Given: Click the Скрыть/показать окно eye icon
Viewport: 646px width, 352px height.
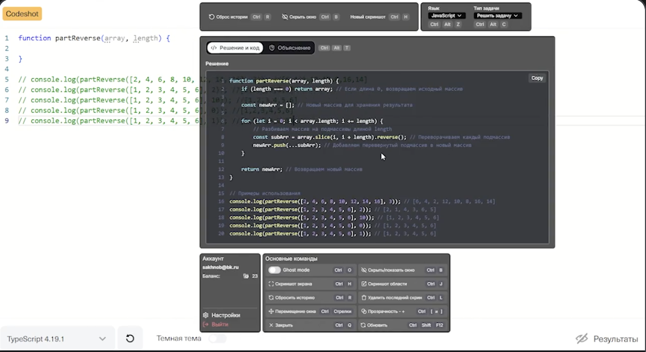Looking at the screenshot, I should 364,270.
